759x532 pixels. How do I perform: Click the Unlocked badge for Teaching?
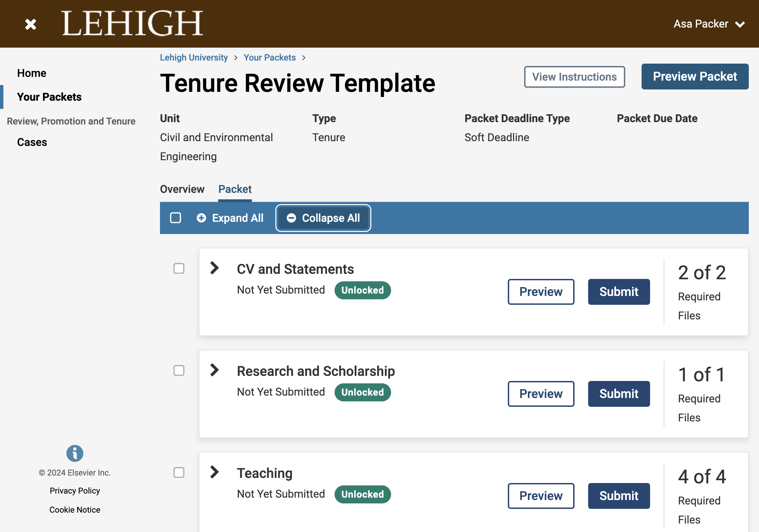(362, 494)
